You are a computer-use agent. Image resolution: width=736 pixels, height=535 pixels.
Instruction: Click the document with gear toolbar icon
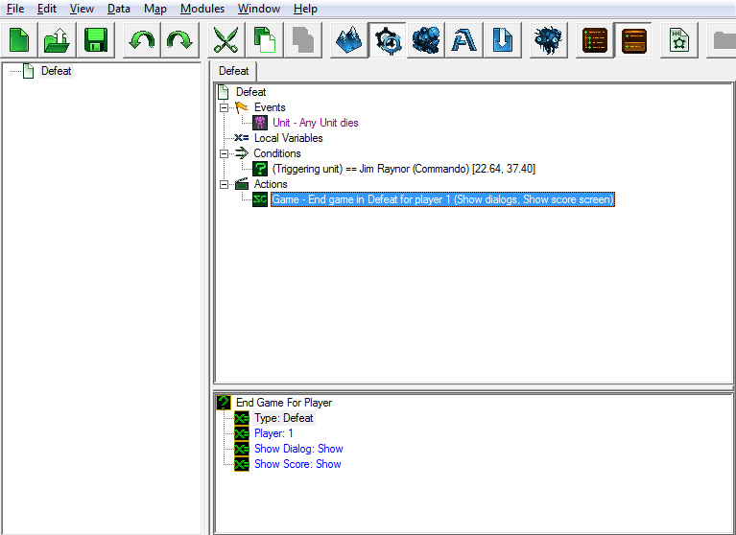679,40
